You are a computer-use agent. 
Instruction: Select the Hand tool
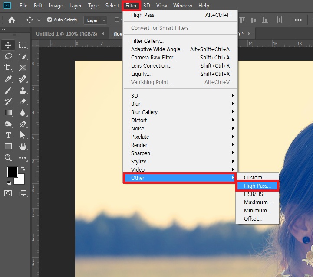(23, 147)
